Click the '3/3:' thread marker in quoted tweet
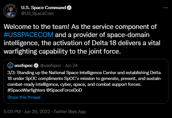 pyautogui.click(x=12, y=72)
